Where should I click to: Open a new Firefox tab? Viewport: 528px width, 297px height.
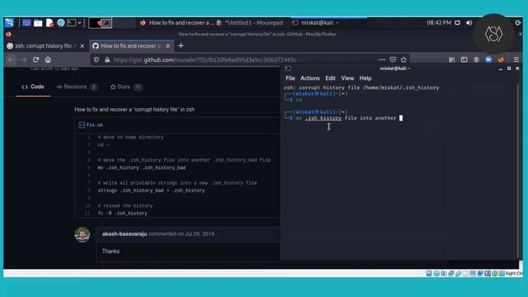pos(181,45)
